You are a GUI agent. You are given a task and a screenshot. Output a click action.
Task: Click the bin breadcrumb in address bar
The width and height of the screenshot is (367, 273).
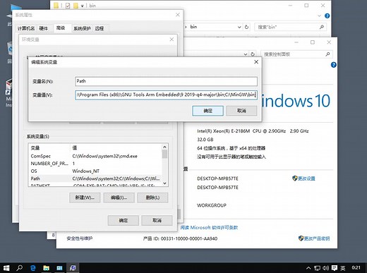(193, 27)
